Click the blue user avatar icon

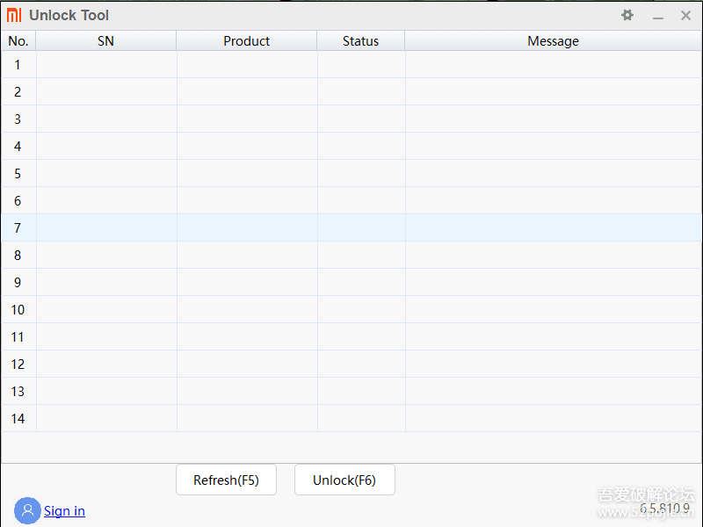[x=27, y=510]
